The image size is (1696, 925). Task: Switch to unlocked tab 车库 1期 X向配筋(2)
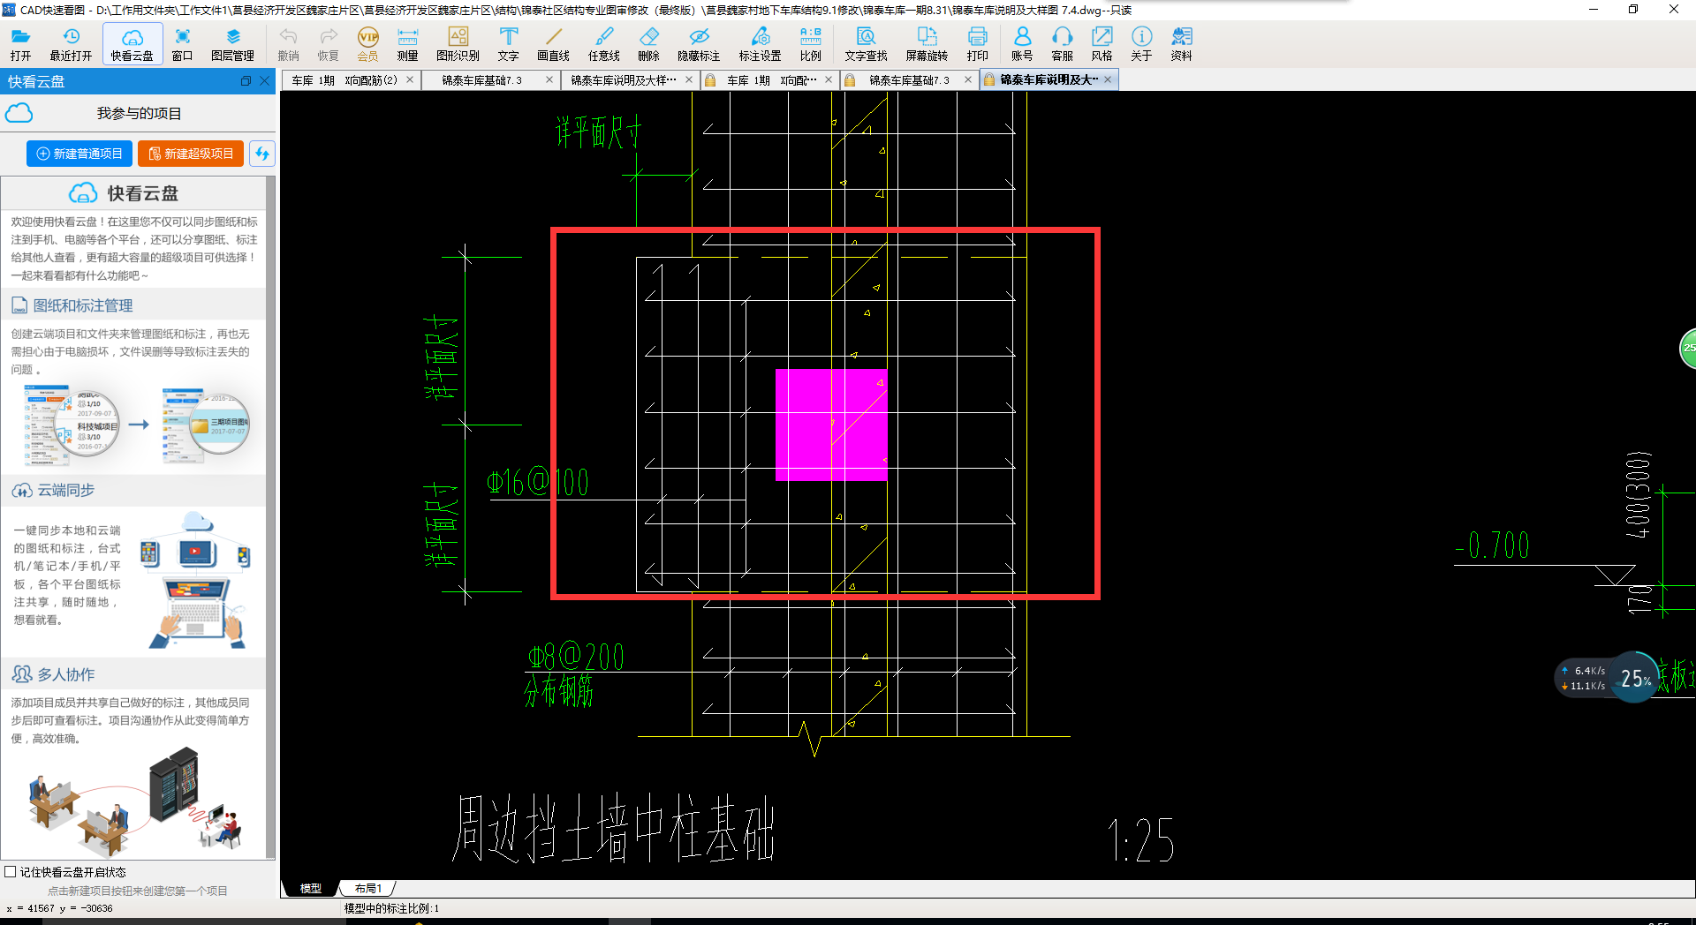344,80
